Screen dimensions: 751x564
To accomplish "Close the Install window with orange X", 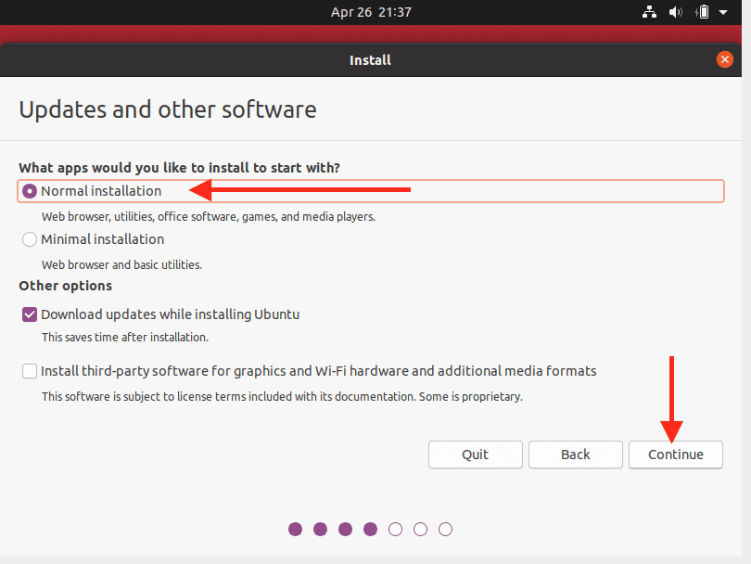I will (x=725, y=59).
